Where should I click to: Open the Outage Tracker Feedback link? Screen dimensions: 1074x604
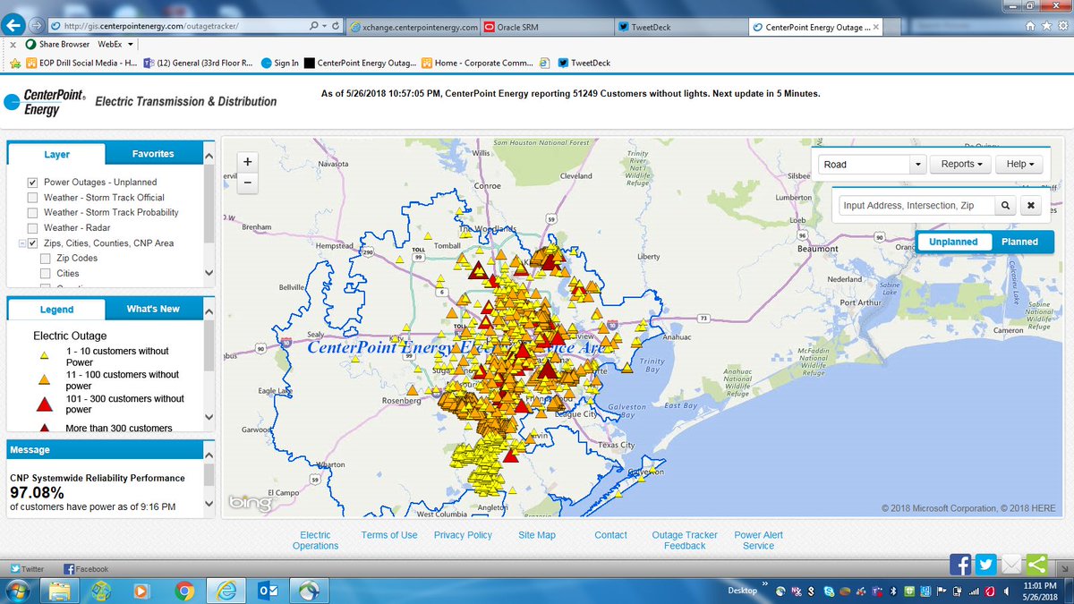coord(685,540)
